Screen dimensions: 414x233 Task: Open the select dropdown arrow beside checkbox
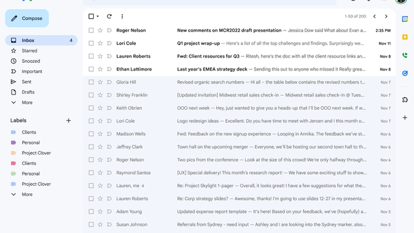click(x=98, y=16)
